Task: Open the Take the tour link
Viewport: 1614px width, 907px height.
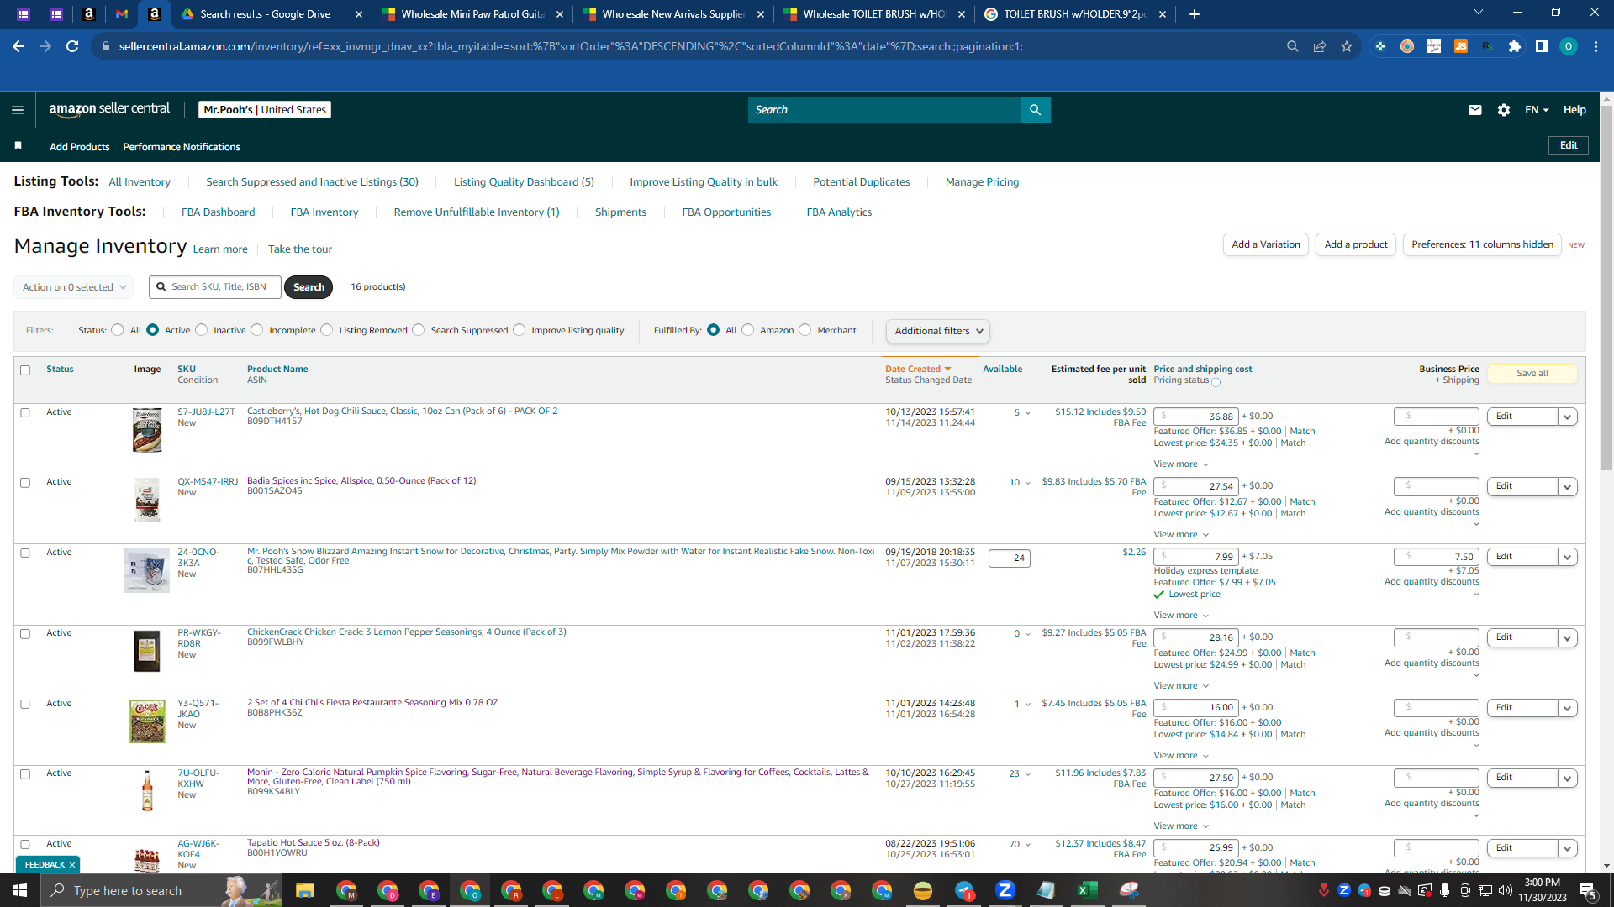Action: [300, 249]
